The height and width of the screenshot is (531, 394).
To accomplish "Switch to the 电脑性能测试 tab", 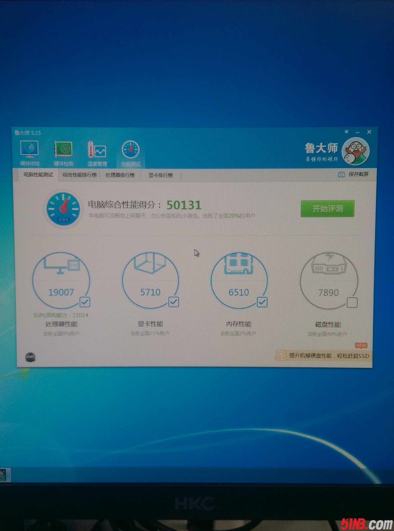I will (38, 175).
